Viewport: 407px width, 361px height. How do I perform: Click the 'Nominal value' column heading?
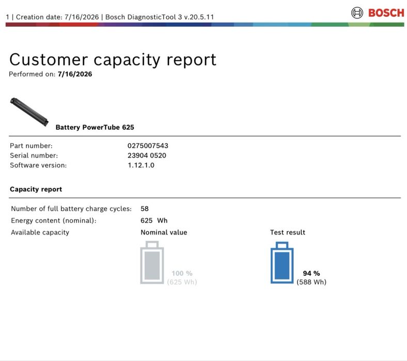[x=164, y=232]
